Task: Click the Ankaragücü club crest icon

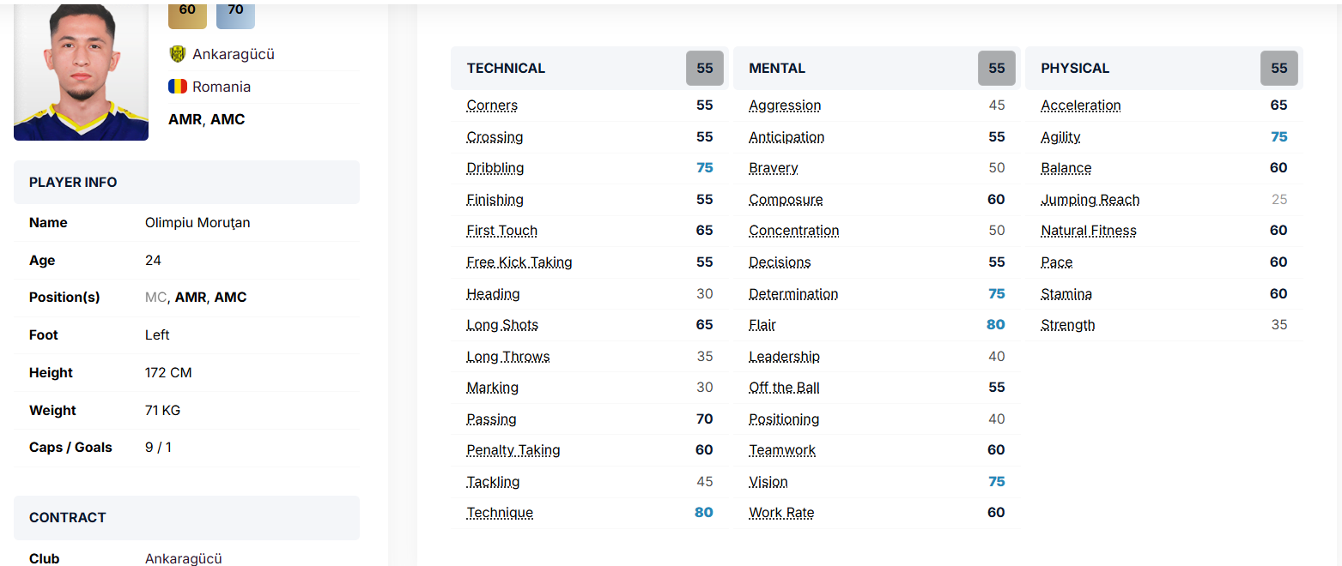Action: (x=178, y=54)
